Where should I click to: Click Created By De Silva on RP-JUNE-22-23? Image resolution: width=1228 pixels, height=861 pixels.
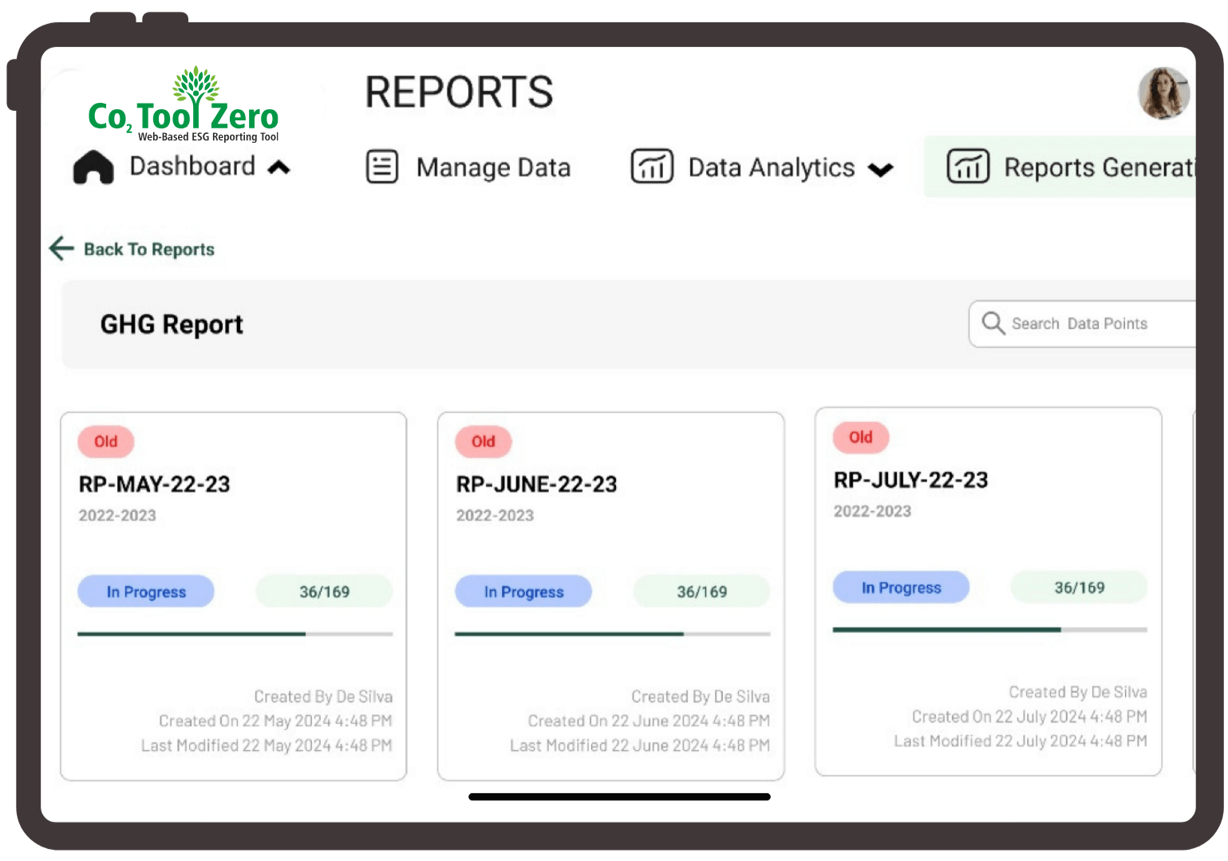coord(701,697)
